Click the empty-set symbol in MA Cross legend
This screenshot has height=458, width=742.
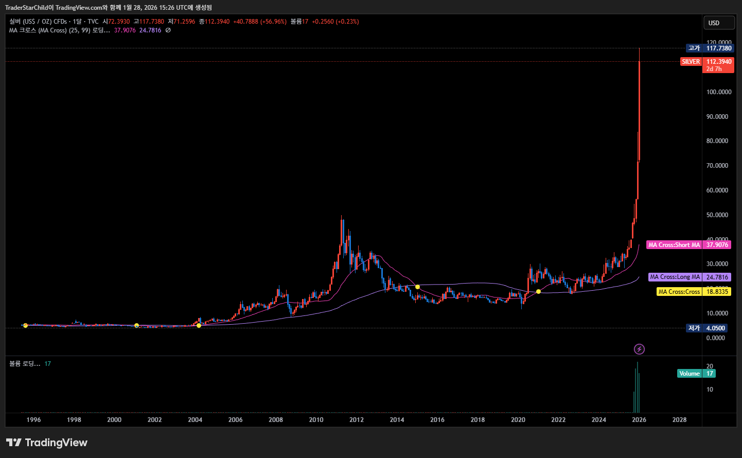tap(168, 30)
